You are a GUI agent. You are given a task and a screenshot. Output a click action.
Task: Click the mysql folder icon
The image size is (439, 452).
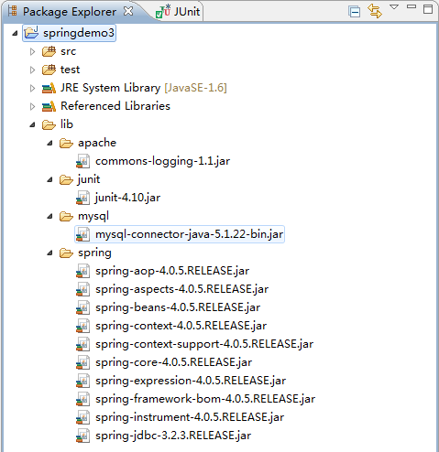[66, 216]
